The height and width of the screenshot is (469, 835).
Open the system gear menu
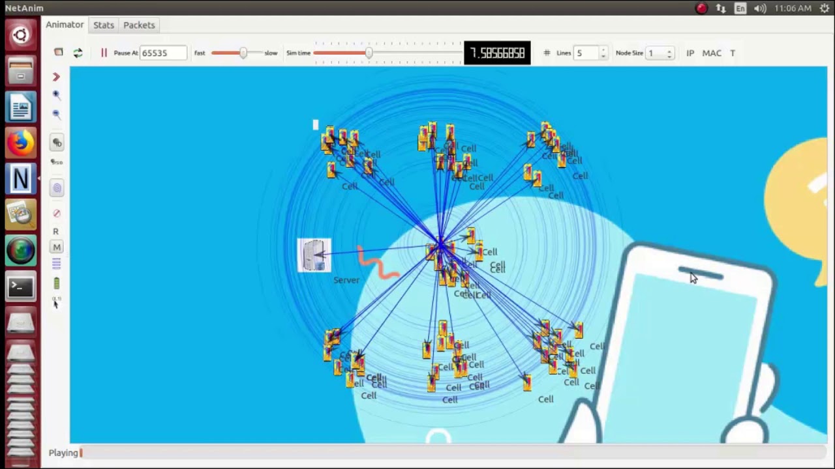pos(825,8)
